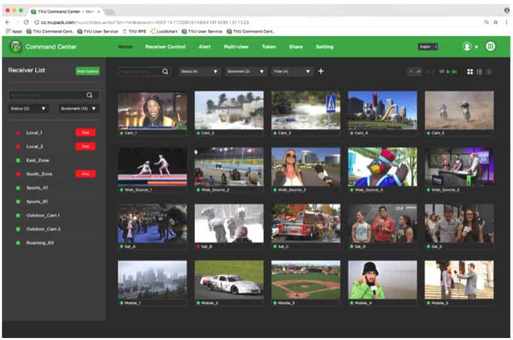Open the Apps bookmarks shortcut
The height and width of the screenshot is (340, 513).
[x=14, y=31]
